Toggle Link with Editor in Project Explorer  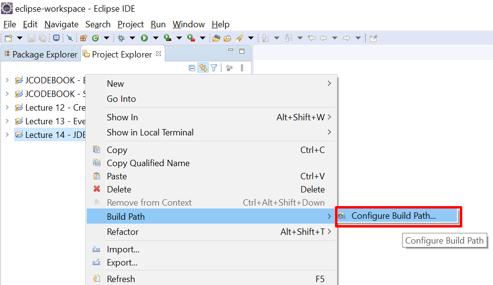(203, 68)
